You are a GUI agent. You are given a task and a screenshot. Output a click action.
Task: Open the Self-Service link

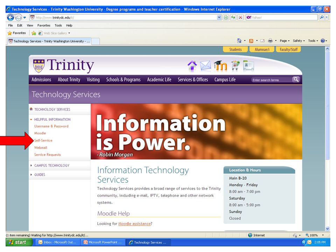click(x=43, y=140)
